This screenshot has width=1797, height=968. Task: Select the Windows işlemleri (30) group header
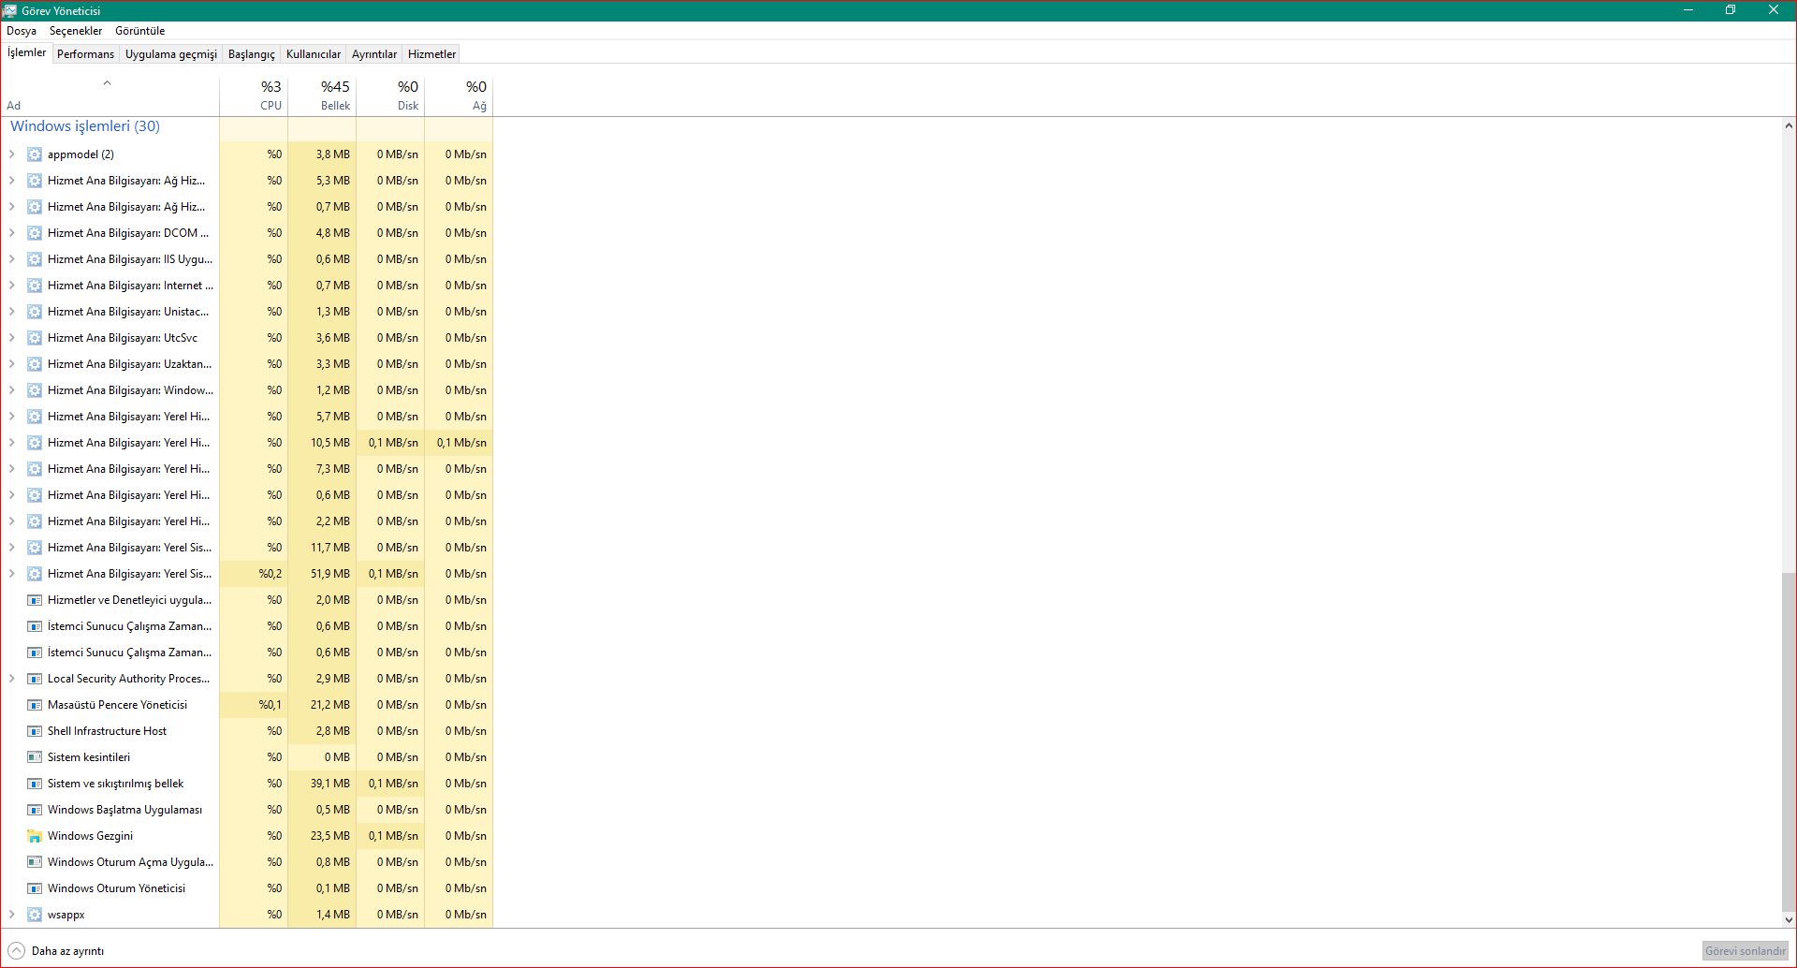85,126
